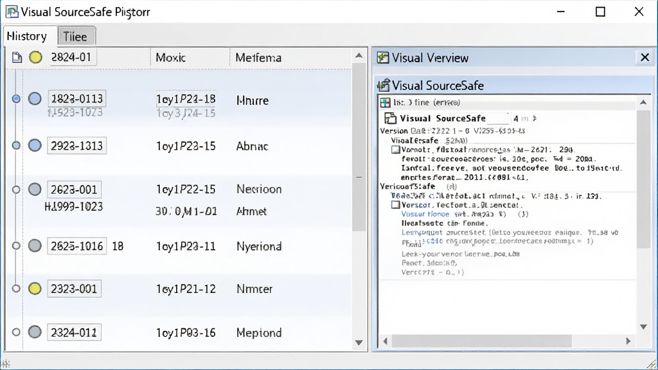The image size is (658, 370).
Task: Click the window resize grip icon
Action: click(652, 364)
